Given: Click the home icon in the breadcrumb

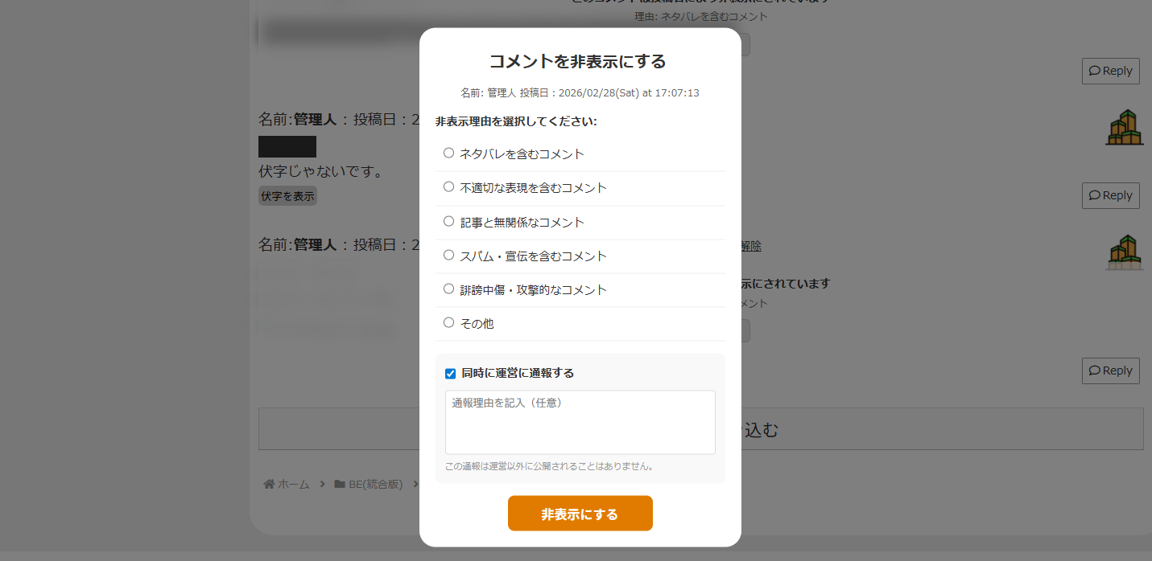Looking at the screenshot, I should click(269, 485).
